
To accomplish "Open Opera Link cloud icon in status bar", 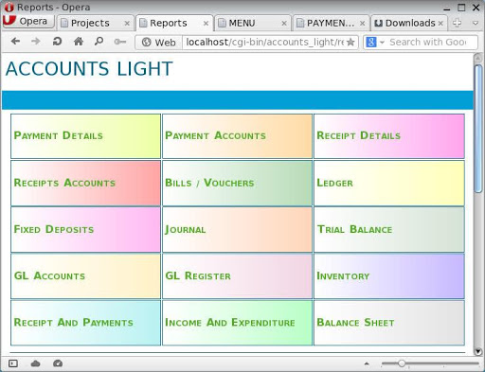I will coord(35,363).
